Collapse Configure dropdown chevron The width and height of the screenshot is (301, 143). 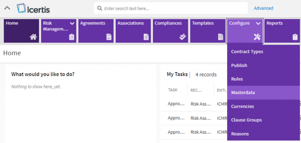(x=258, y=23)
